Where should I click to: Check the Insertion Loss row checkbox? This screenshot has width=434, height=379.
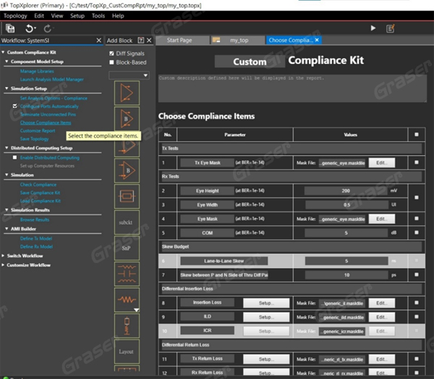(x=417, y=303)
